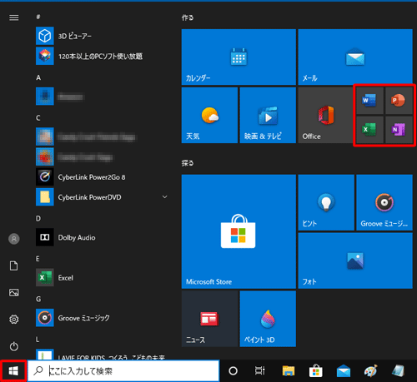The height and width of the screenshot is (382, 417).
Task: Click the C letter header
Action: [38, 117]
